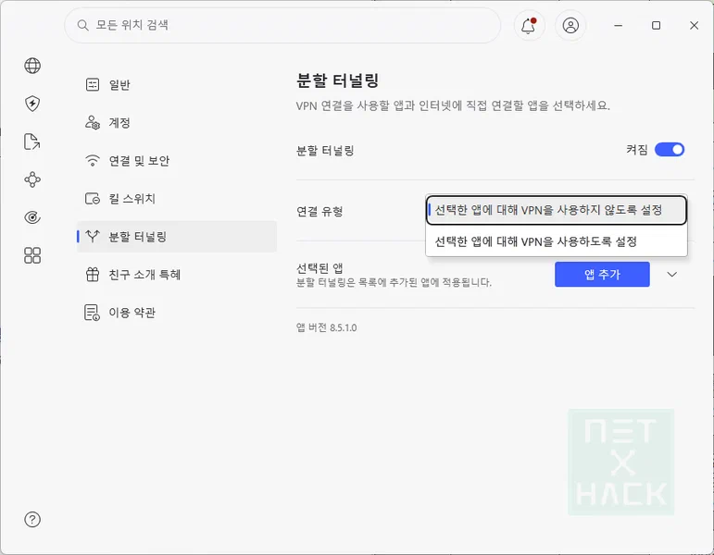The image size is (714, 555).
Task: Open the notifications bell icon
Action: tap(529, 26)
